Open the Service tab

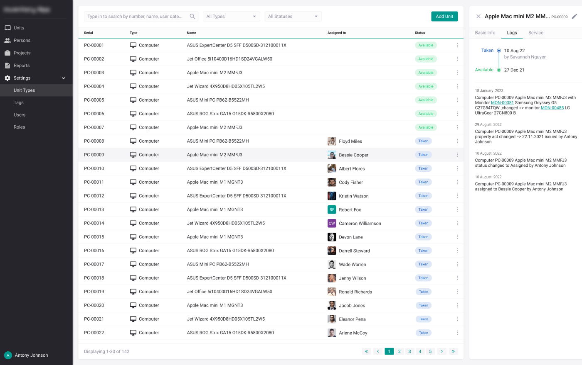coord(535,32)
